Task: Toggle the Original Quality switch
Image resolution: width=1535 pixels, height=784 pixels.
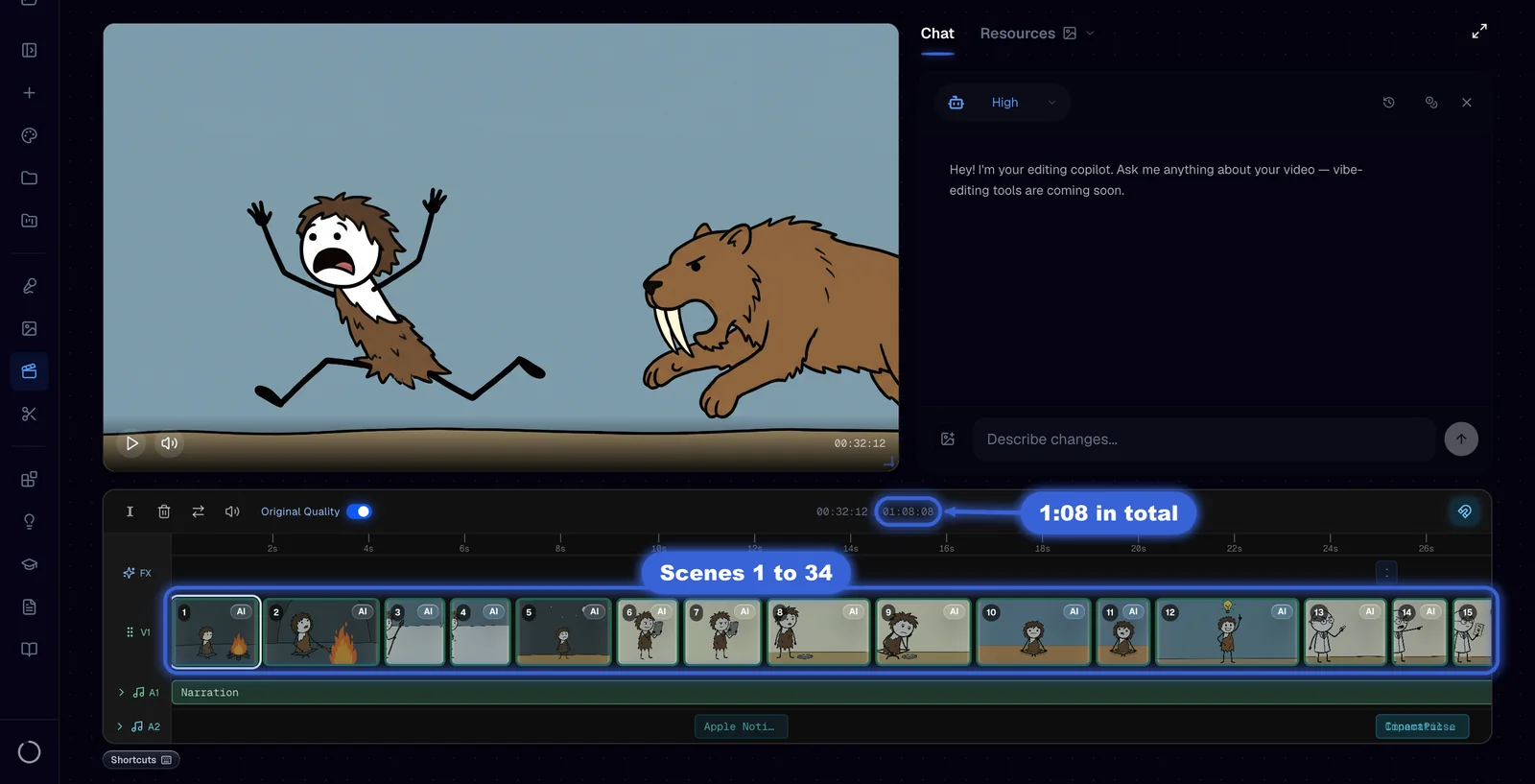Action: tap(359, 511)
